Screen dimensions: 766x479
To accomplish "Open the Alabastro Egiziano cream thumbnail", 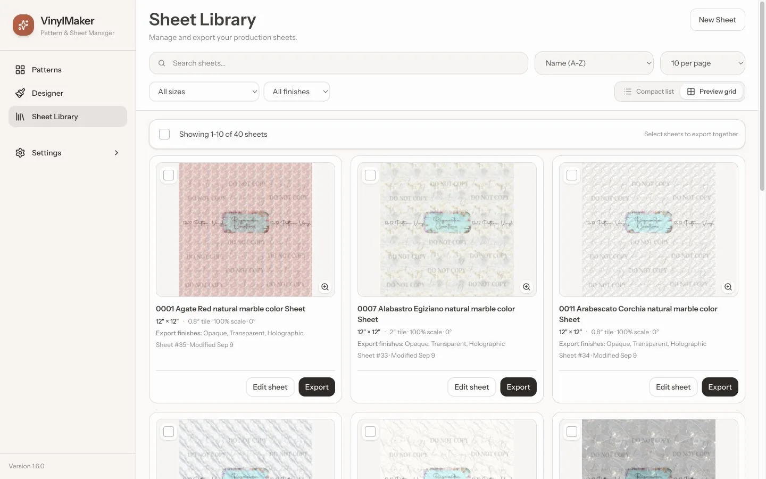I will [x=447, y=229].
